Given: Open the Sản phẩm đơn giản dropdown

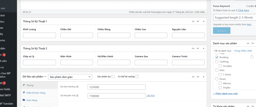Looking at the screenshot, I should [70, 77].
